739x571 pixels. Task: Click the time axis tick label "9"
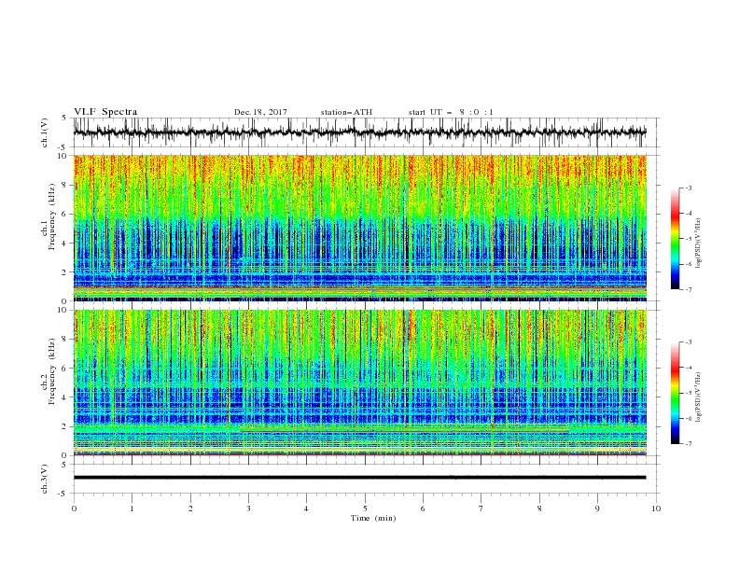click(597, 508)
